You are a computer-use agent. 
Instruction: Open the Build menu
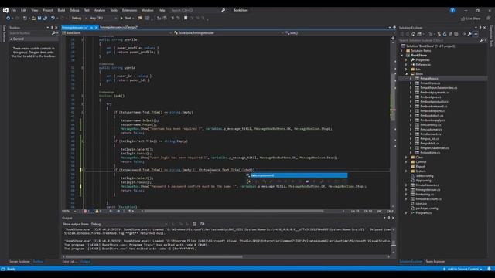point(61,10)
